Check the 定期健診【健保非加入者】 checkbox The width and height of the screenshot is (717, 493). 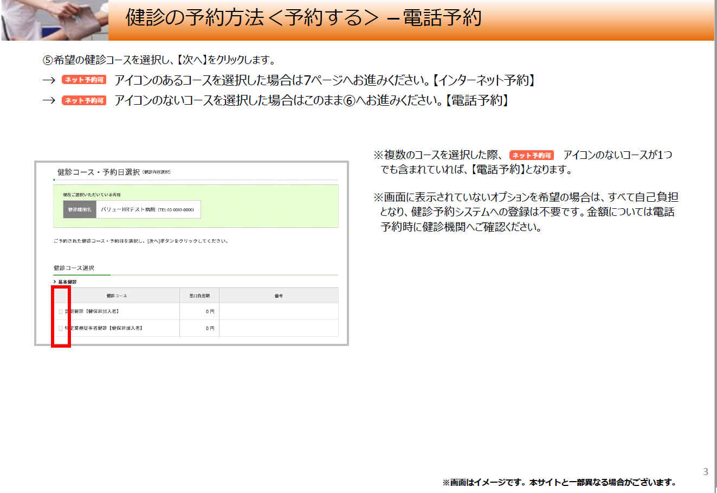point(61,312)
